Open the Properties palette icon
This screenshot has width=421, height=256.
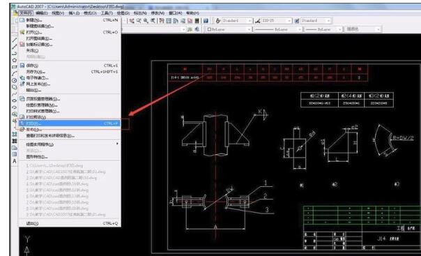coord(162,21)
